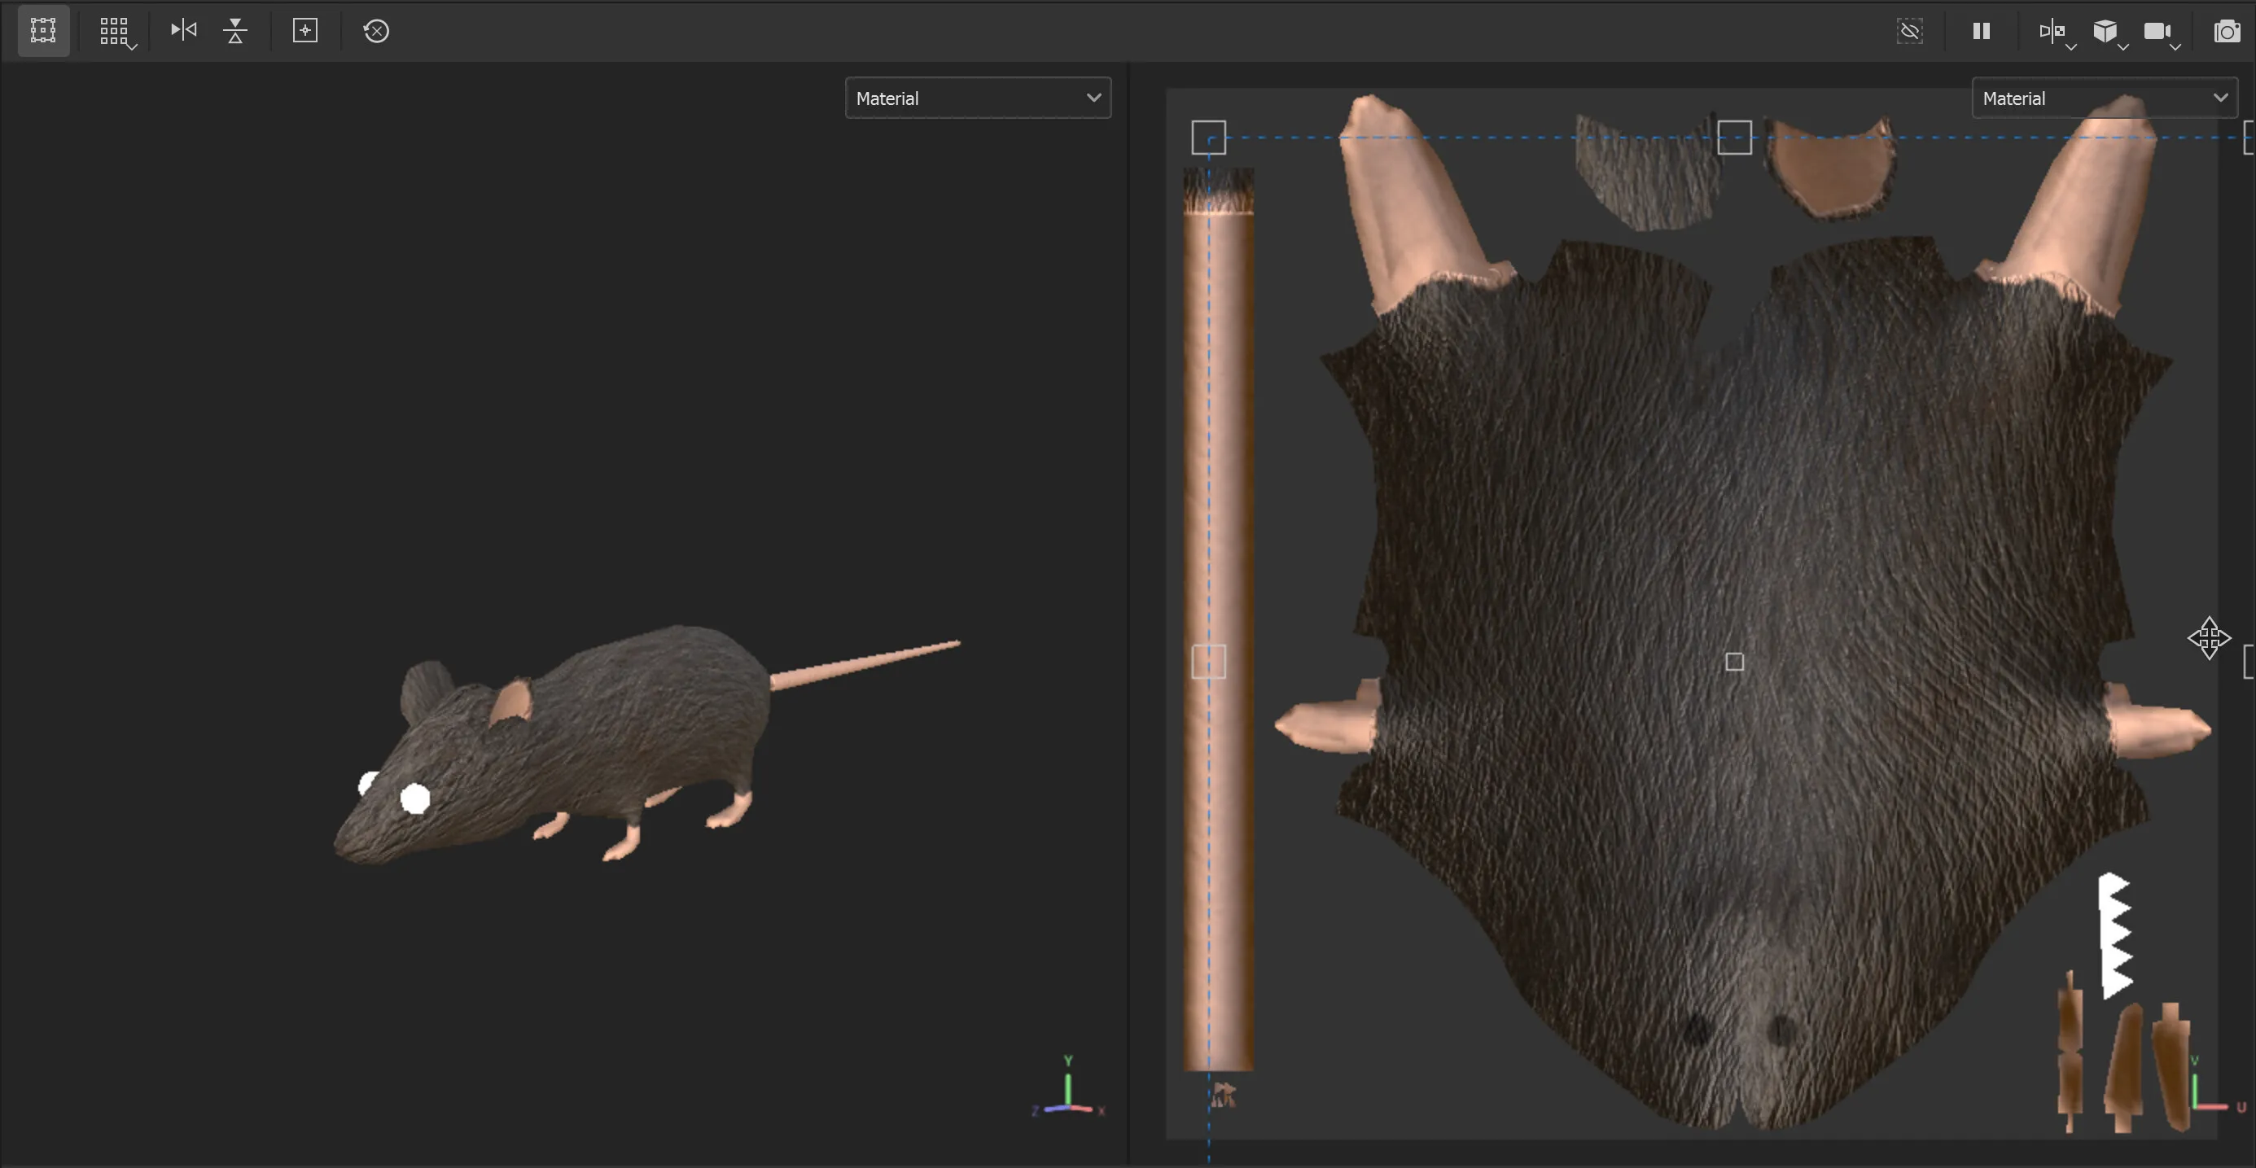Open the video camera selection menu
The height and width of the screenshot is (1168, 2256).
coord(2160,33)
